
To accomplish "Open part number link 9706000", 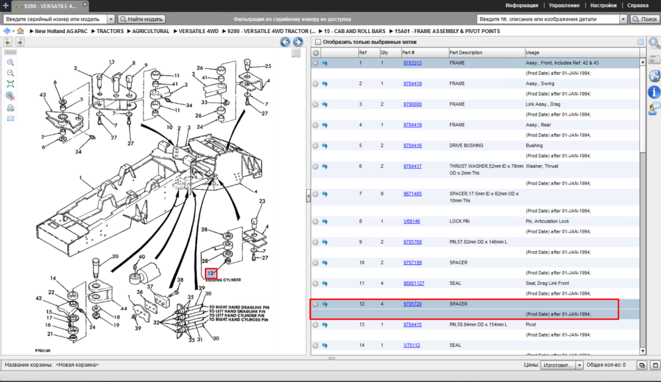I will 412,104.
